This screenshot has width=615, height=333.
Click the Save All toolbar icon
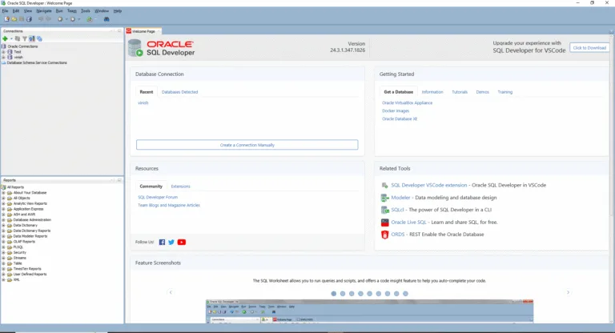(x=29, y=19)
